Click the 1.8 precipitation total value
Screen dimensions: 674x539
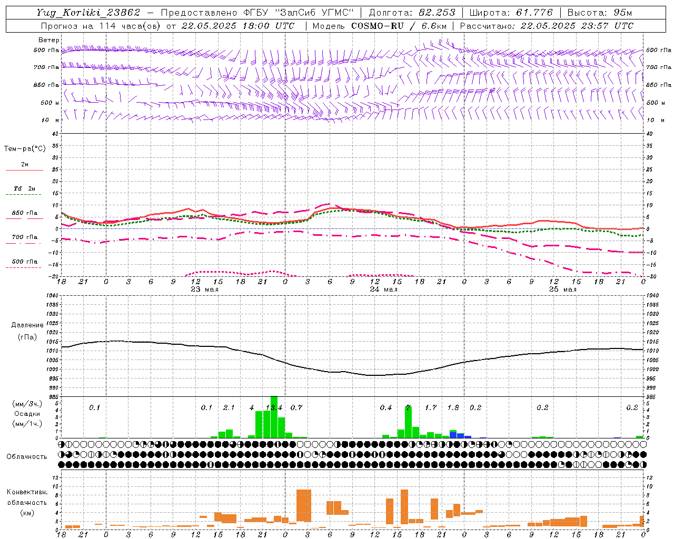[x=453, y=408]
